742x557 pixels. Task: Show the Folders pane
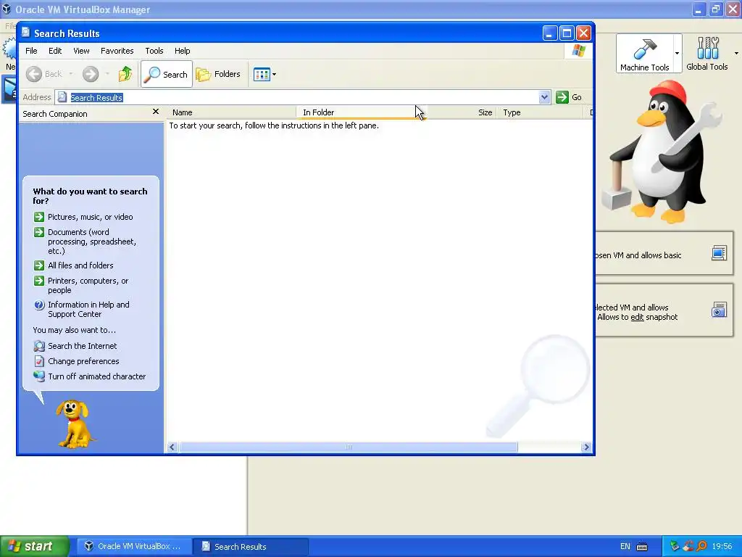[x=219, y=75]
